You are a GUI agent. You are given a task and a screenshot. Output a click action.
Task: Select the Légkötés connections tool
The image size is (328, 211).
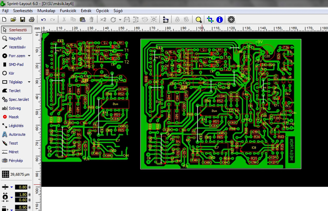pyautogui.click(x=16, y=126)
